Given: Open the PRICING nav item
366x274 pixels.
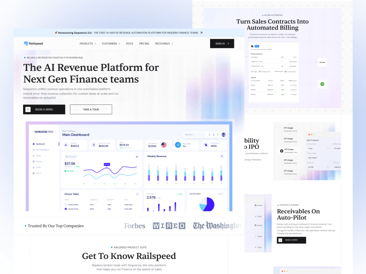Looking at the screenshot, I should 144,43.
